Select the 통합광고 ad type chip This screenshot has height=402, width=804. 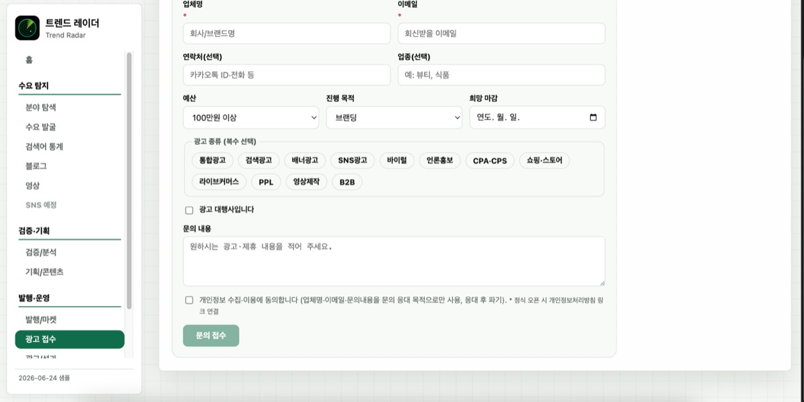[x=212, y=161]
